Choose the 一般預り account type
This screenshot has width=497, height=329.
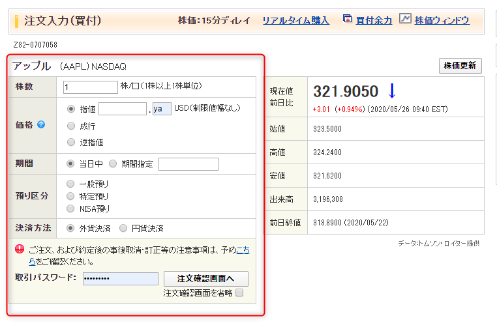point(70,184)
